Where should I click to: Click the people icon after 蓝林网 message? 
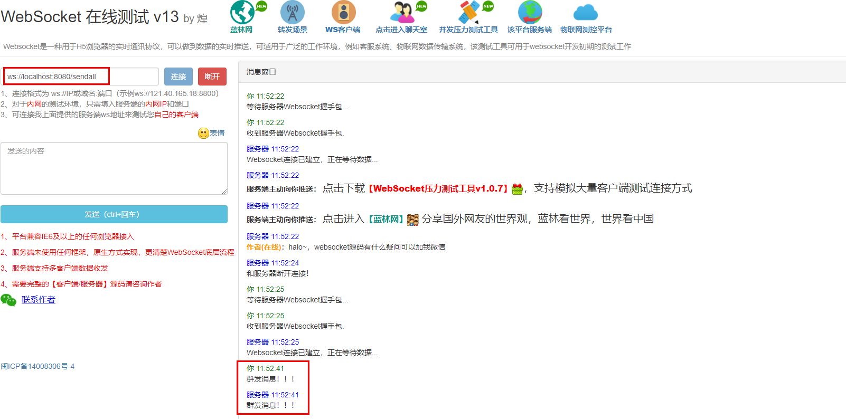[x=413, y=219]
